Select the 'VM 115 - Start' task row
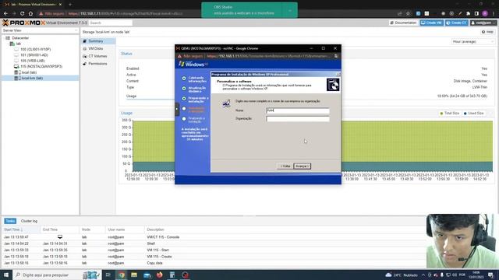The height and width of the screenshot is (280, 499). tap(213, 250)
